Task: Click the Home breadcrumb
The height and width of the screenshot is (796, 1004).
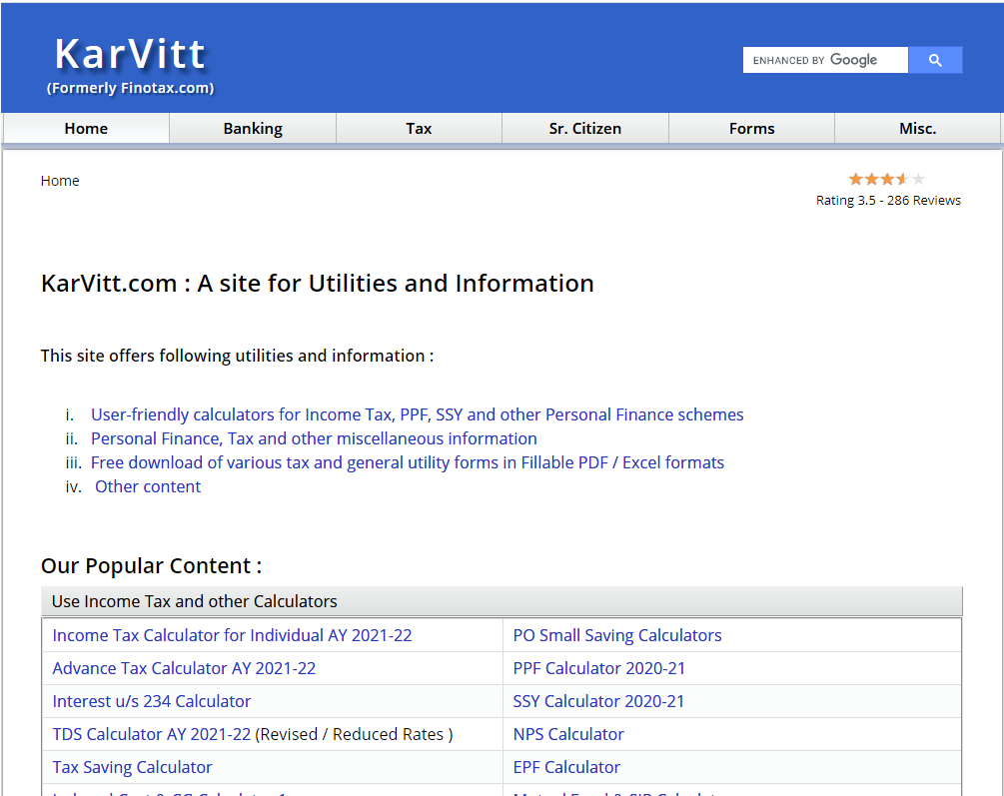Action: click(x=60, y=181)
